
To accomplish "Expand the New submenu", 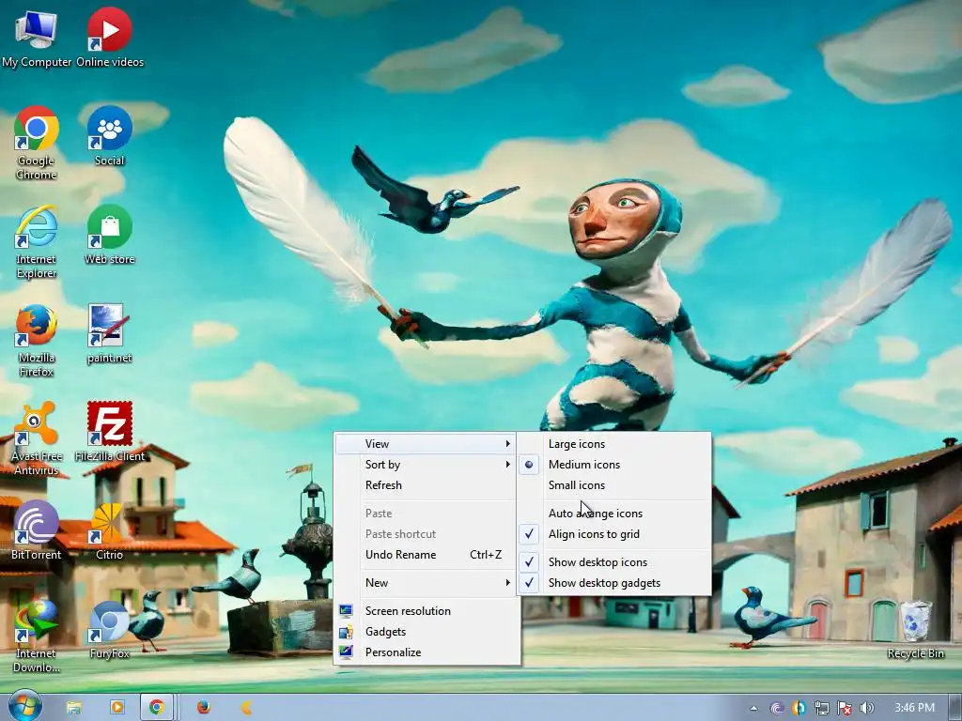I will pyautogui.click(x=426, y=583).
